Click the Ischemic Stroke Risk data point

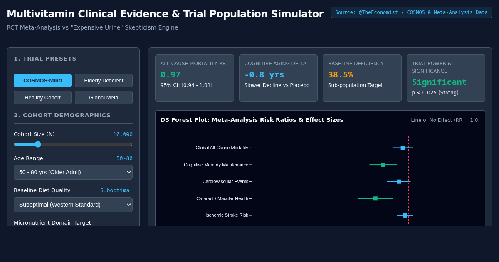pyautogui.click(x=405, y=215)
